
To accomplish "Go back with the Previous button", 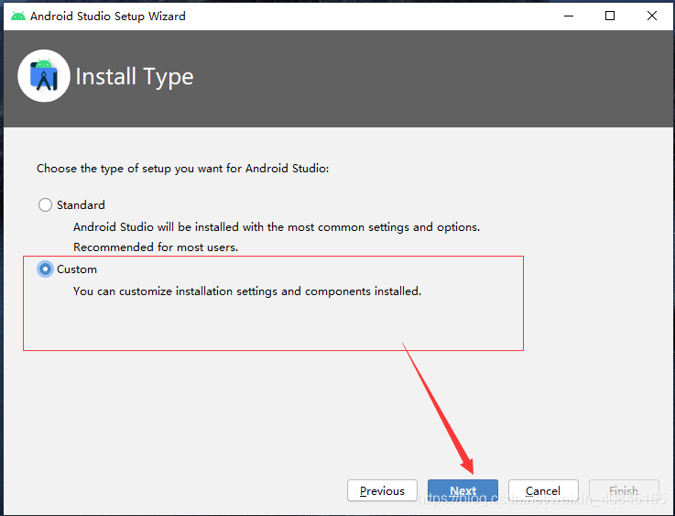I will pyautogui.click(x=382, y=490).
